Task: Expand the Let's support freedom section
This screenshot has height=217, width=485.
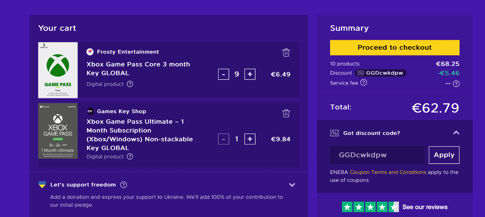Action: point(292,185)
